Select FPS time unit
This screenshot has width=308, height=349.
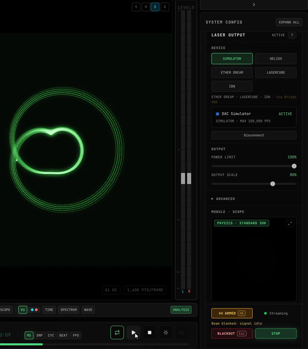coord(76,335)
